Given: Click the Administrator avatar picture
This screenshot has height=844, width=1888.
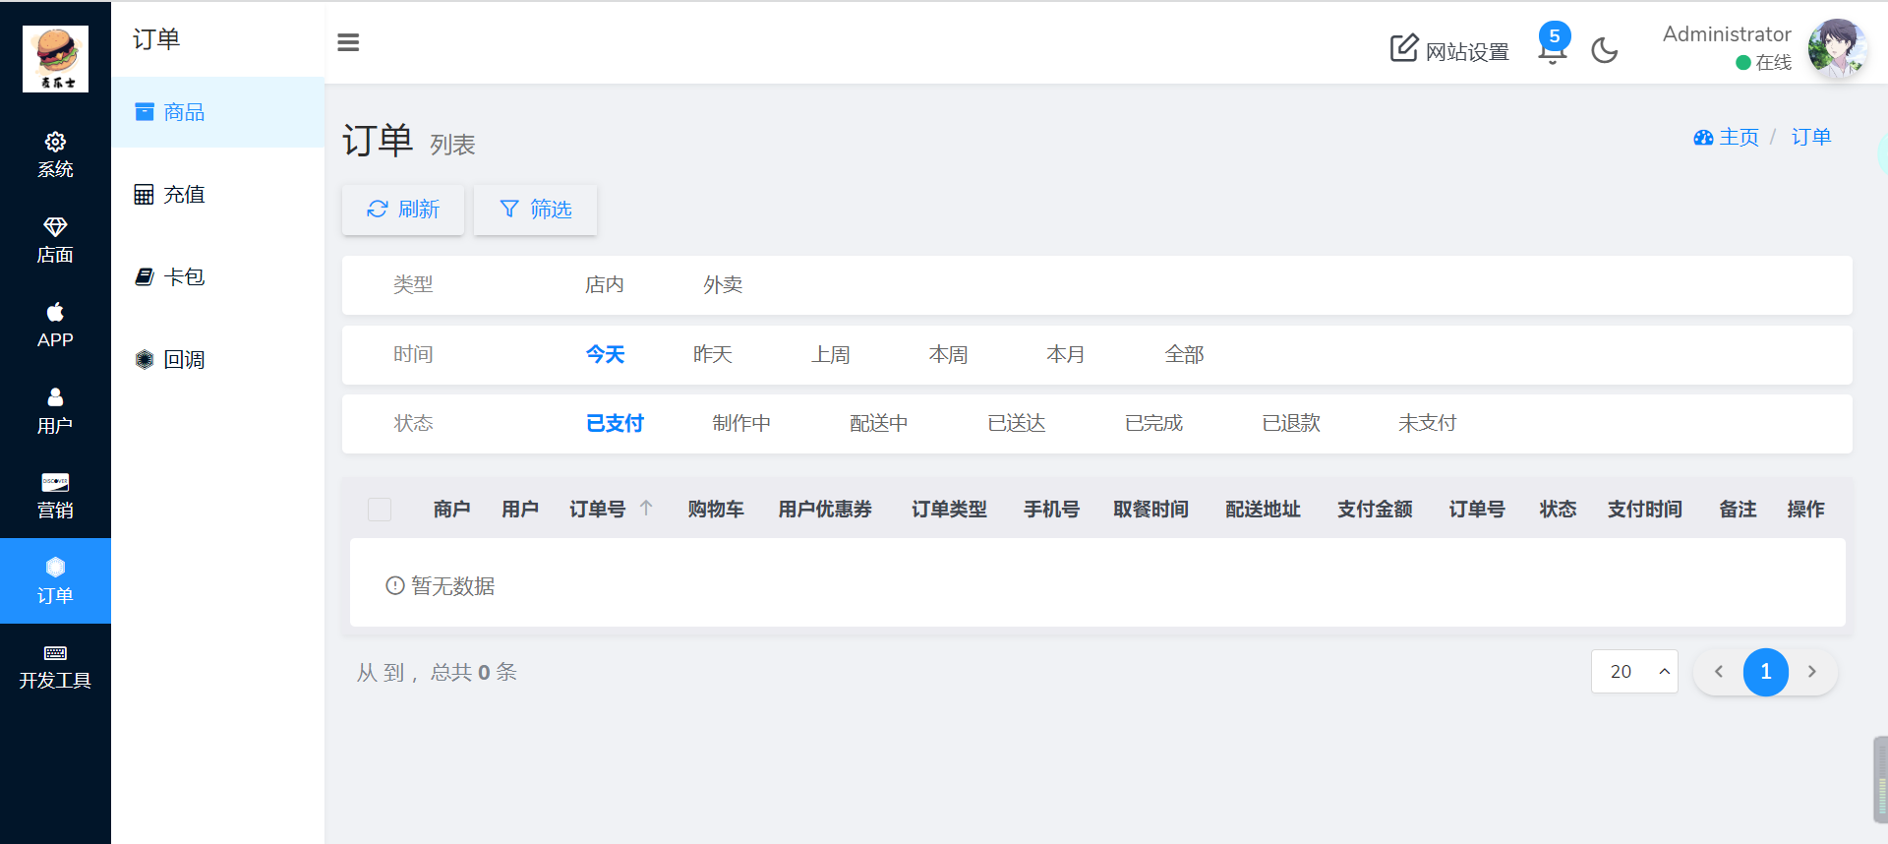Looking at the screenshot, I should [1837, 48].
